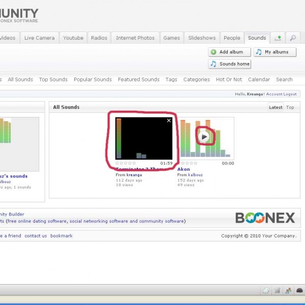Click the BOONEX logo
The height and width of the screenshot is (305, 305).
coord(265,218)
